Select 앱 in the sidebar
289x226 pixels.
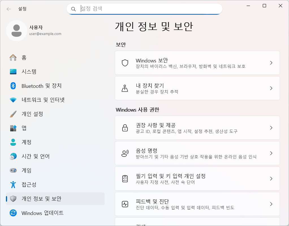55,128
